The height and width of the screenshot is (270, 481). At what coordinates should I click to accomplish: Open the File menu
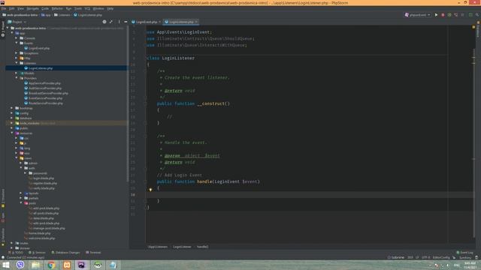[4, 8]
